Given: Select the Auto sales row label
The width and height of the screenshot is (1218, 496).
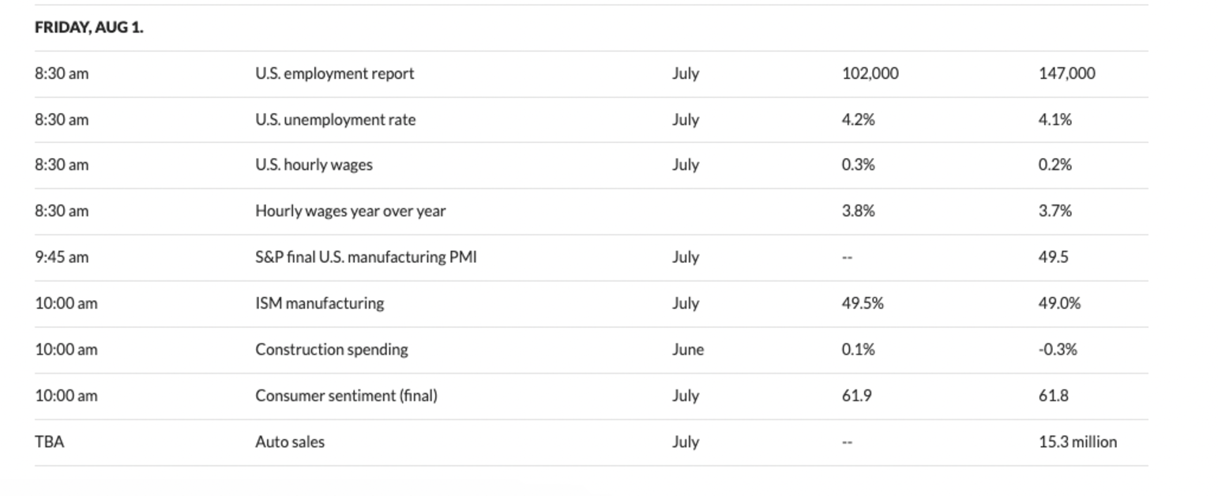Looking at the screenshot, I should (289, 442).
